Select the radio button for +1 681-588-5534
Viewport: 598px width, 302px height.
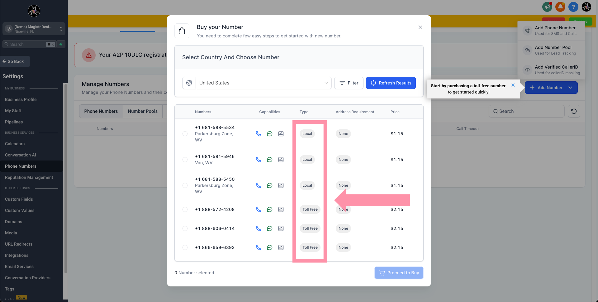click(x=185, y=134)
